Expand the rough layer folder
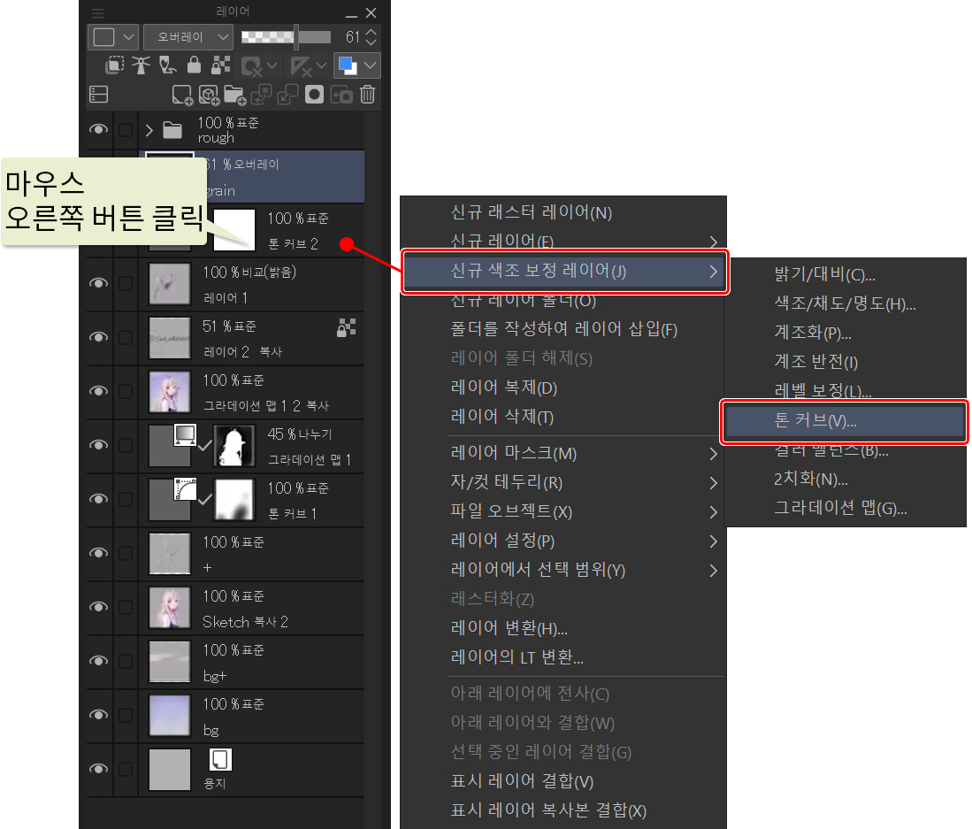This screenshot has width=972, height=829. (149, 130)
